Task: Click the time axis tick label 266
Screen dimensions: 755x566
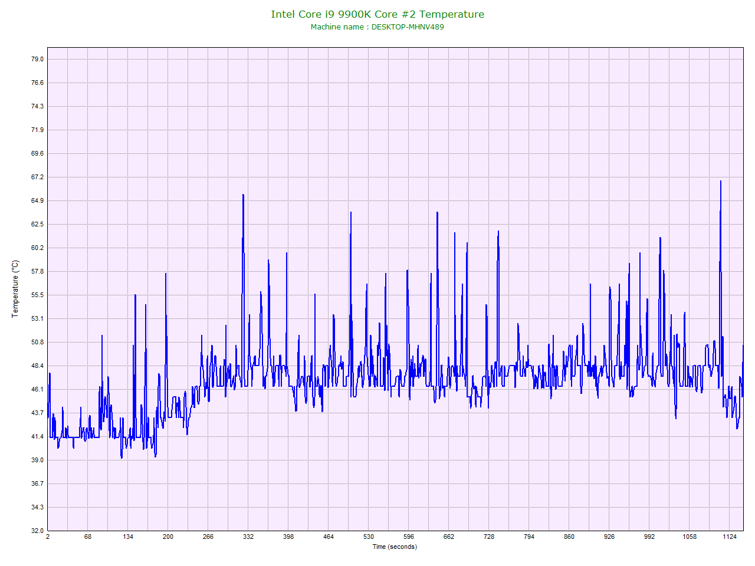Action: pyautogui.click(x=208, y=537)
